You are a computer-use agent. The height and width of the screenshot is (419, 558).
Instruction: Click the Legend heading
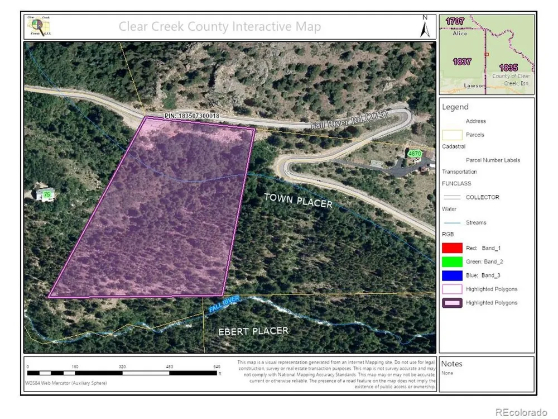(x=455, y=107)
